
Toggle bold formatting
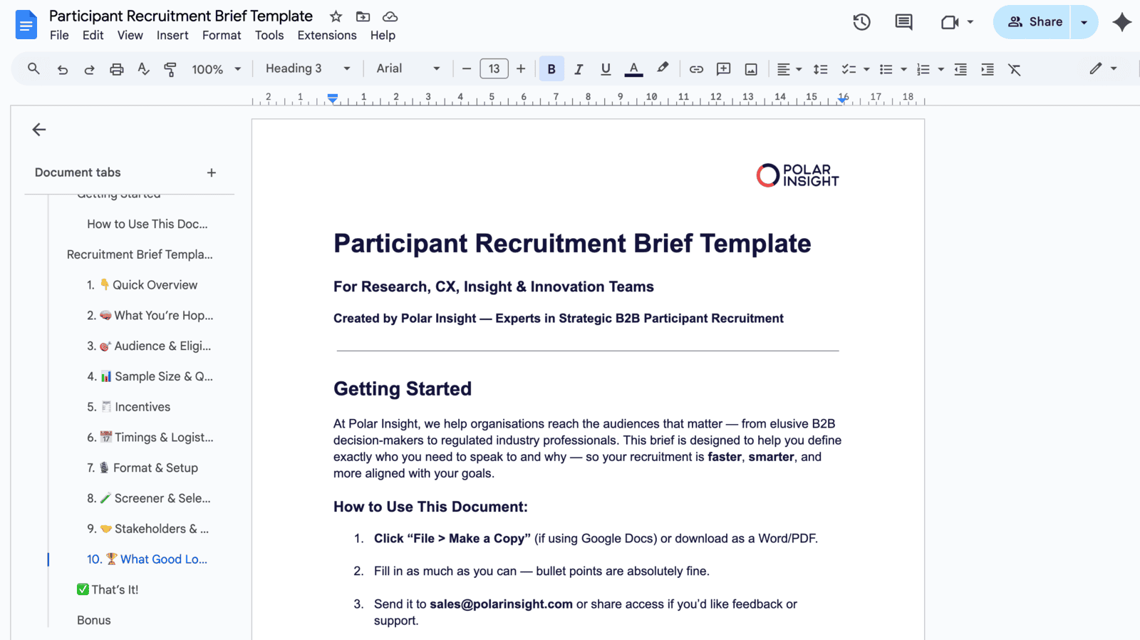[x=551, y=69]
